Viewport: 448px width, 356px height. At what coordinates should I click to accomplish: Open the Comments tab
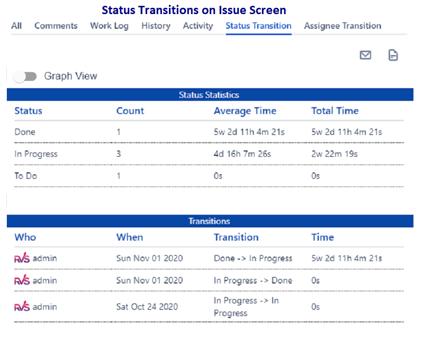(x=56, y=26)
